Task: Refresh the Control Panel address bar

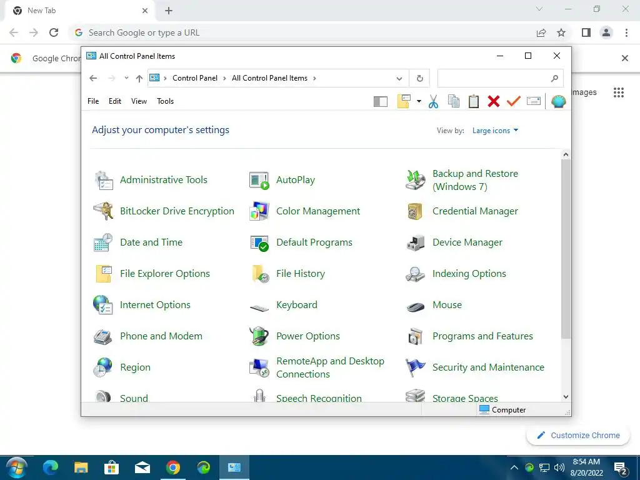Action: pyautogui.click(x=419, y=78)
